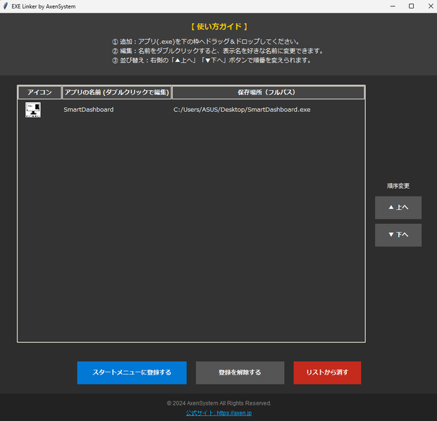Click the AxenSystem copyright text
437x421 pixels.
218,403
